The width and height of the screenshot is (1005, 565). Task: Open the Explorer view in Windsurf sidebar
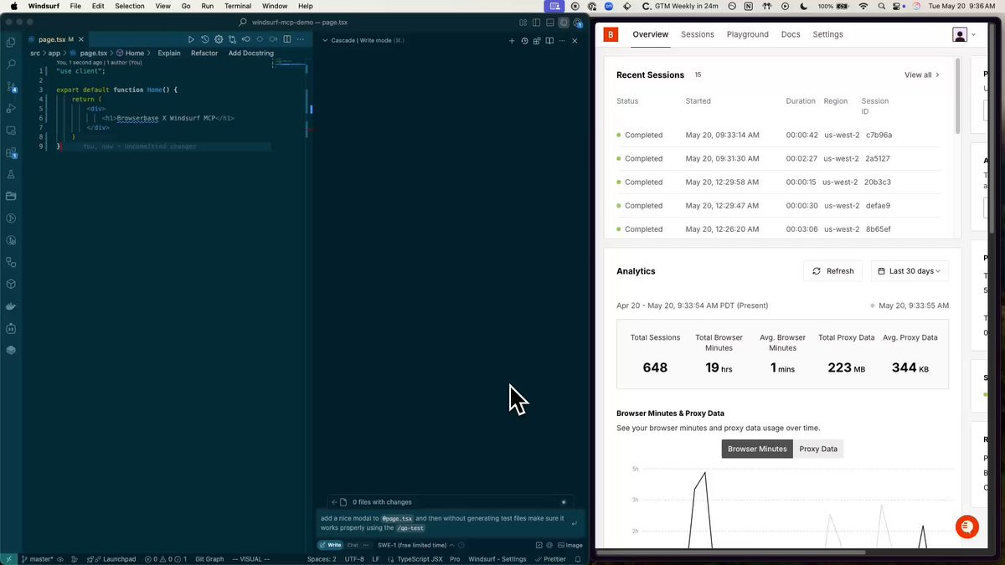click(11, 42)
